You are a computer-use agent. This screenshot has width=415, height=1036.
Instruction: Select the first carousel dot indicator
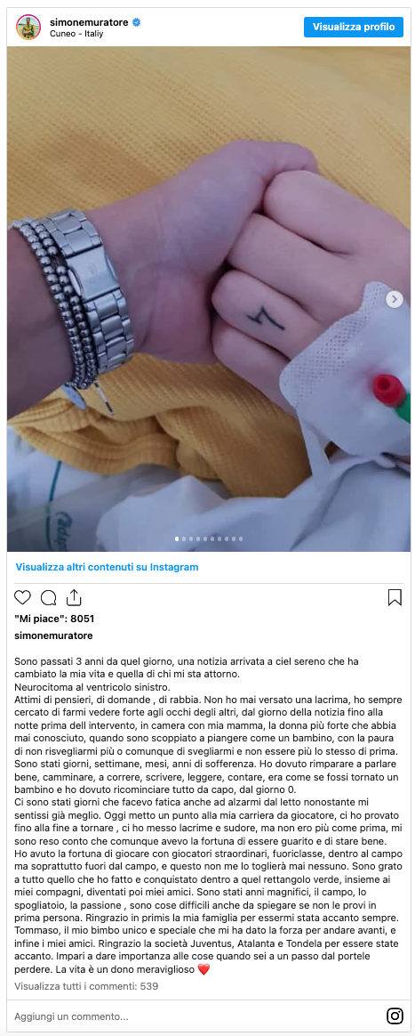177,539
